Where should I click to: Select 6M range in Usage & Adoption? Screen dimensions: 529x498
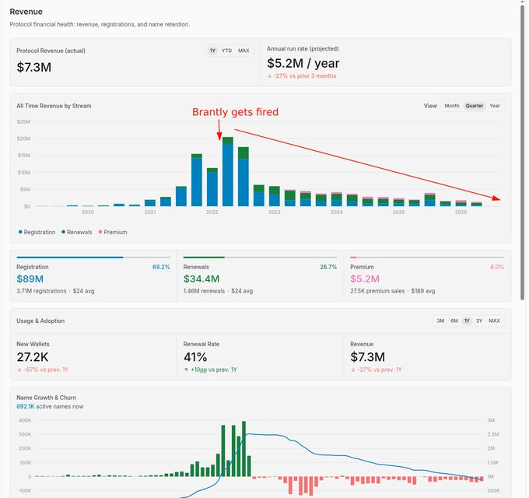pyautogui.click(x=454, y=321)
